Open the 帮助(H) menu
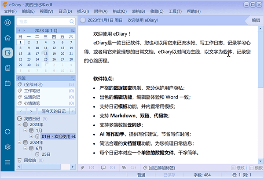This screenshot has width=264, height=179. (194, 11)
